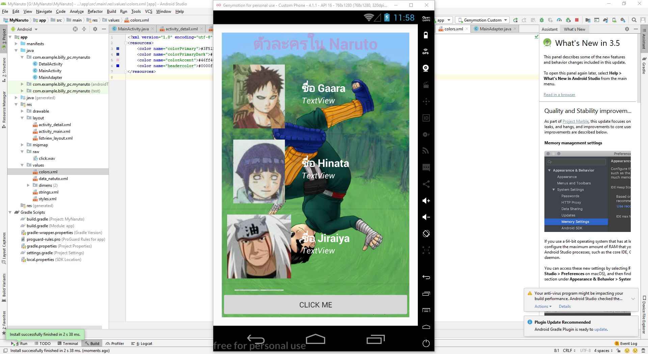
Task: Click headercolor swatch in gutter
Action: tap(118, 66)
